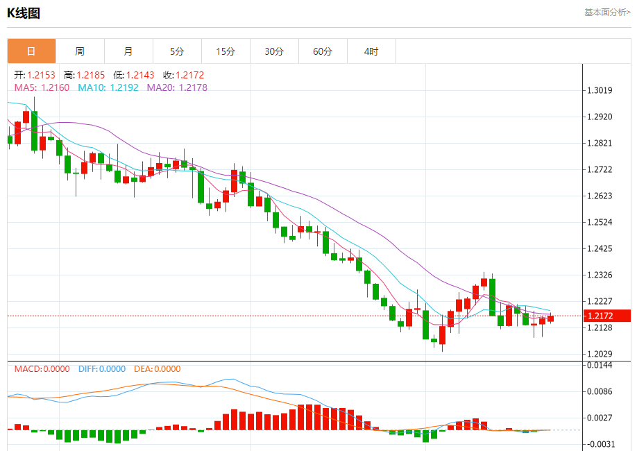Click the 开:1.2153 open value
637x451 pixels.
[35, 75]
